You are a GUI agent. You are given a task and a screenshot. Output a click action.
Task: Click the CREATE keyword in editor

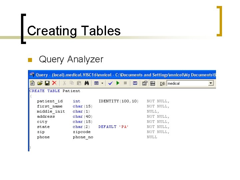(x=37, y=91)
